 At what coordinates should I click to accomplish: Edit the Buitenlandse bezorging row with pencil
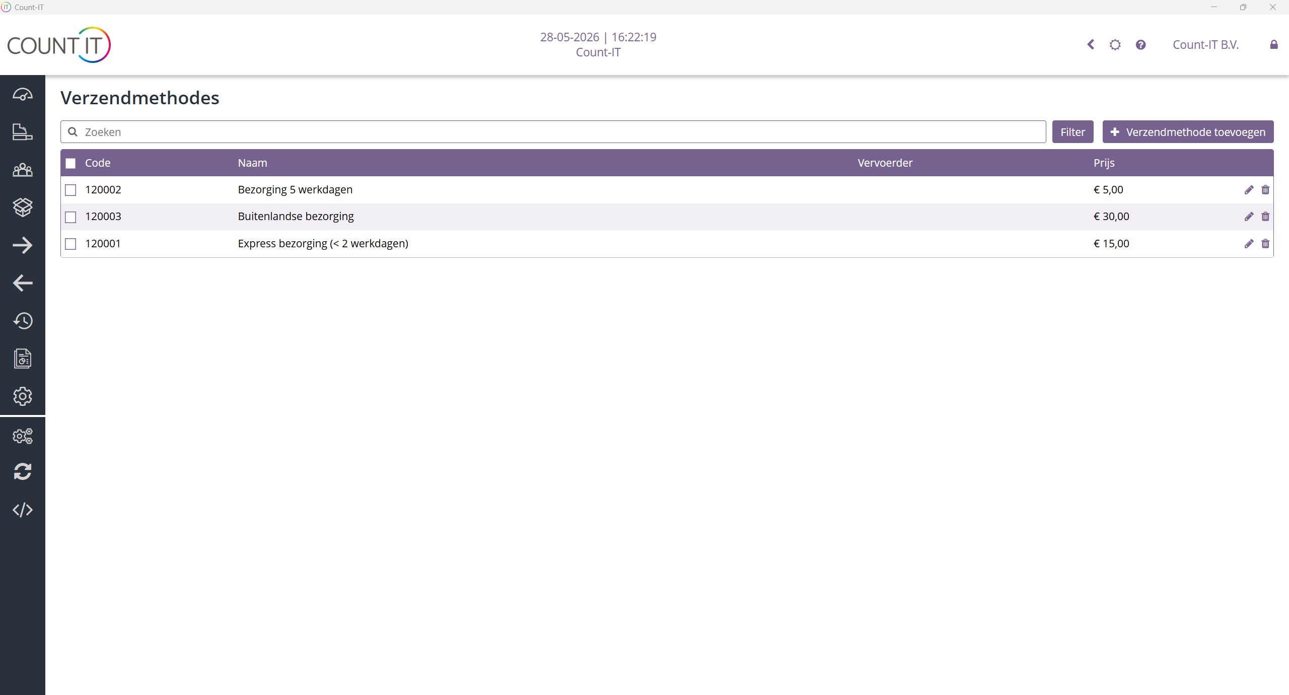(1249, 217)
